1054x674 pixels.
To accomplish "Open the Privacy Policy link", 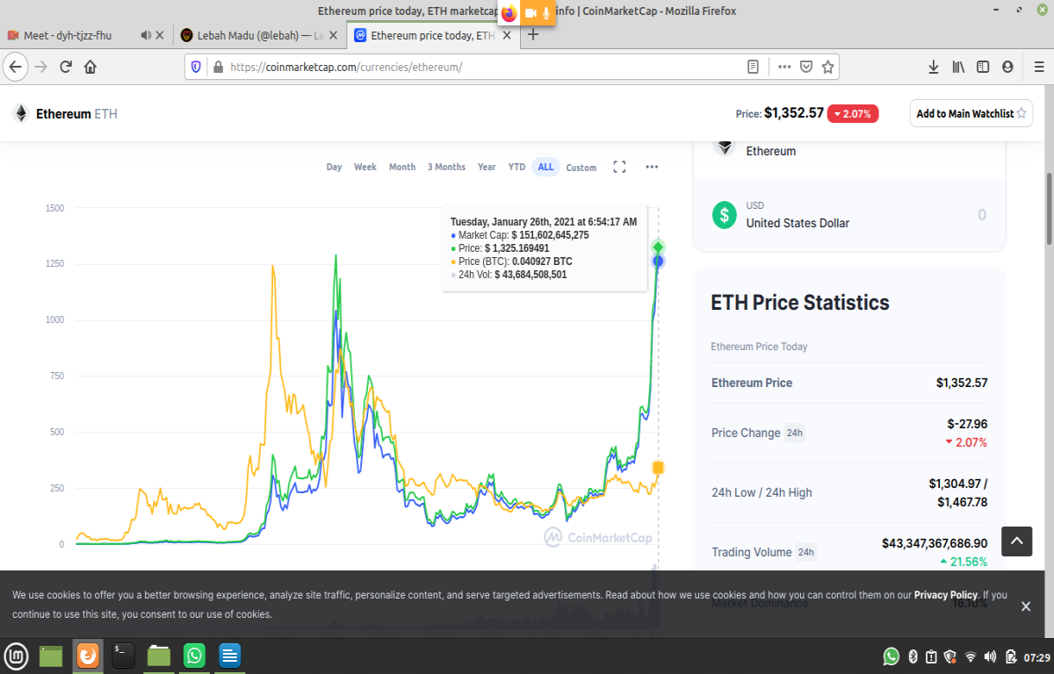I will click(945, 595).
